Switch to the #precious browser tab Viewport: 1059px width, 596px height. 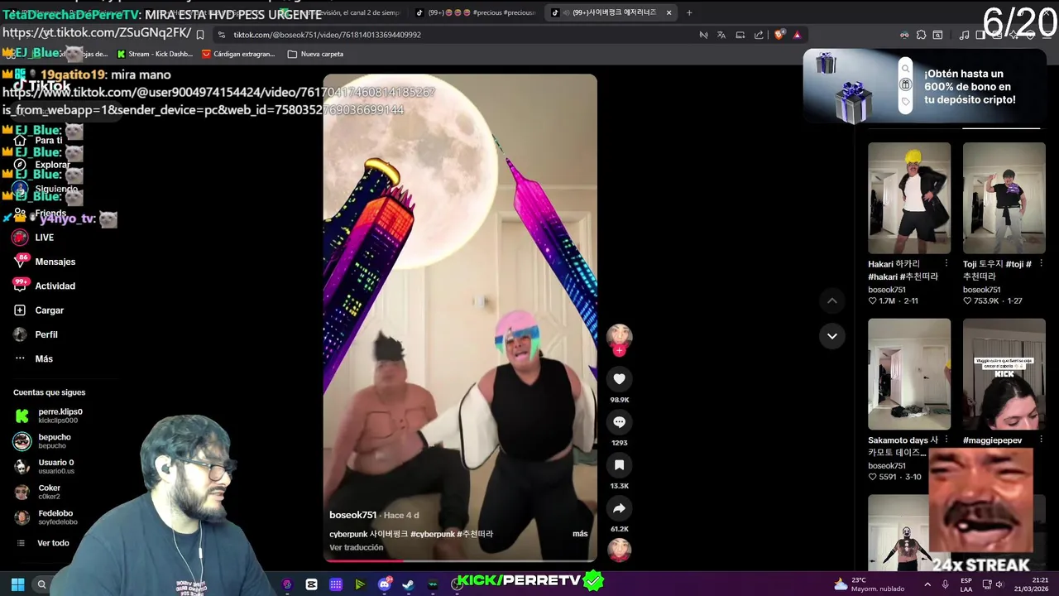[474, 12]
